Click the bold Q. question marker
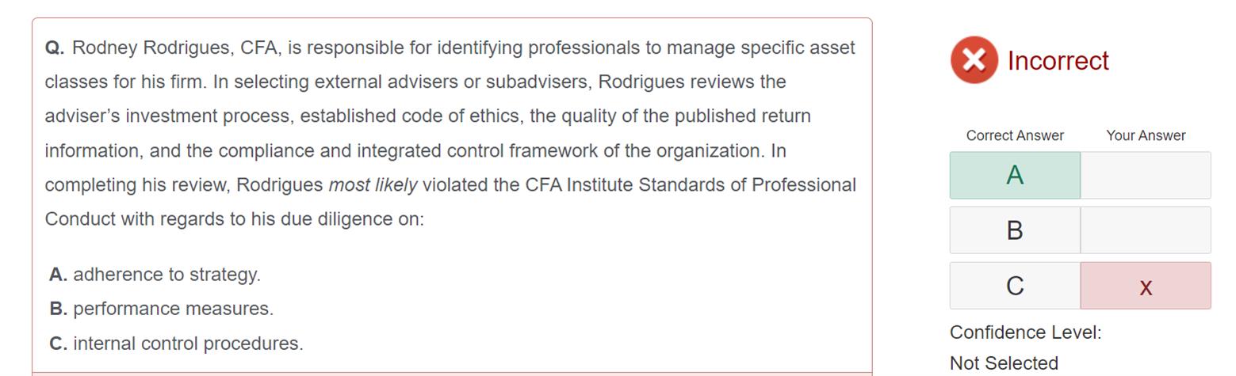The image size is (1236, 376). click(x=55, y=48)
